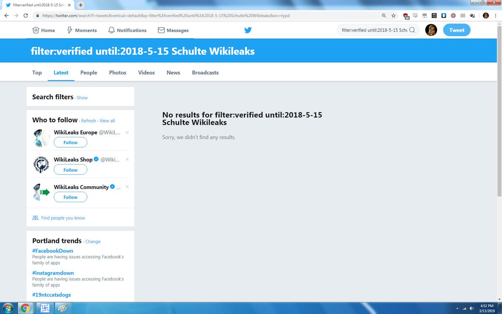Open the Photos tab
Screen dimensions: 502x314
click(x=118, y=72)
